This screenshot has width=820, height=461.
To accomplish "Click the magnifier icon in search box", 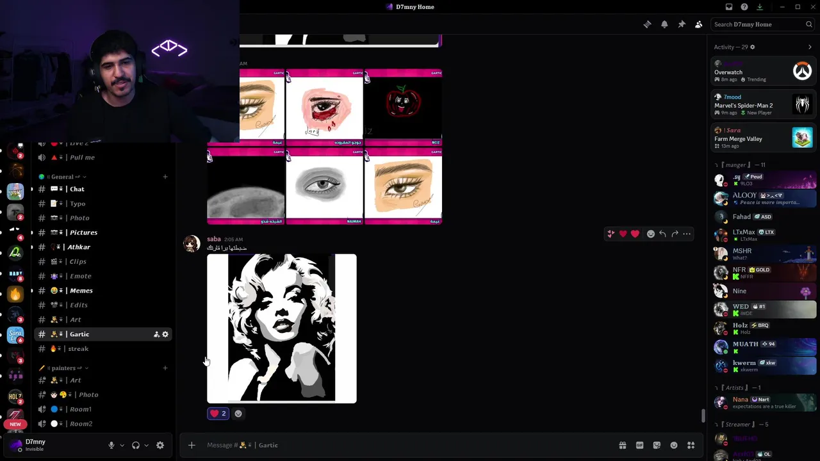I will [x=809, y=24].
